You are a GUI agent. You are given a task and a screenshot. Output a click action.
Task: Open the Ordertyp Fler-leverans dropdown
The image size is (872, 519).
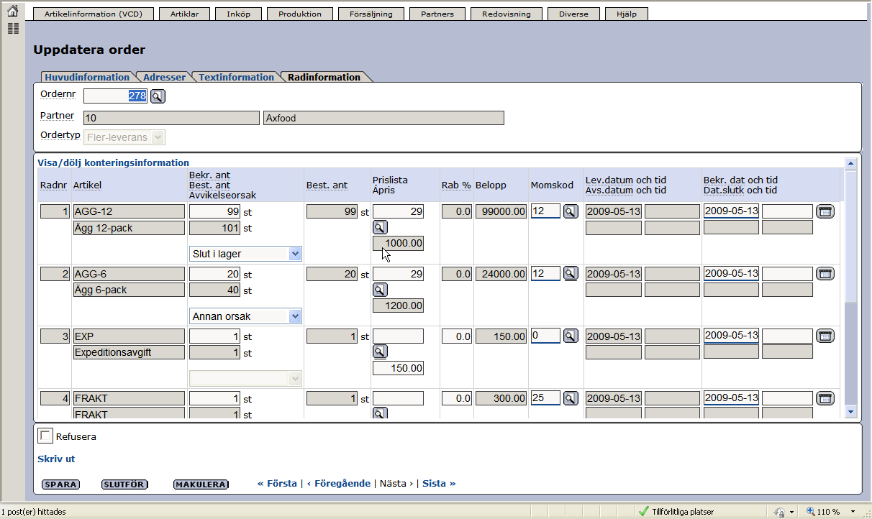pyautogui.click(x=124, y=137)
